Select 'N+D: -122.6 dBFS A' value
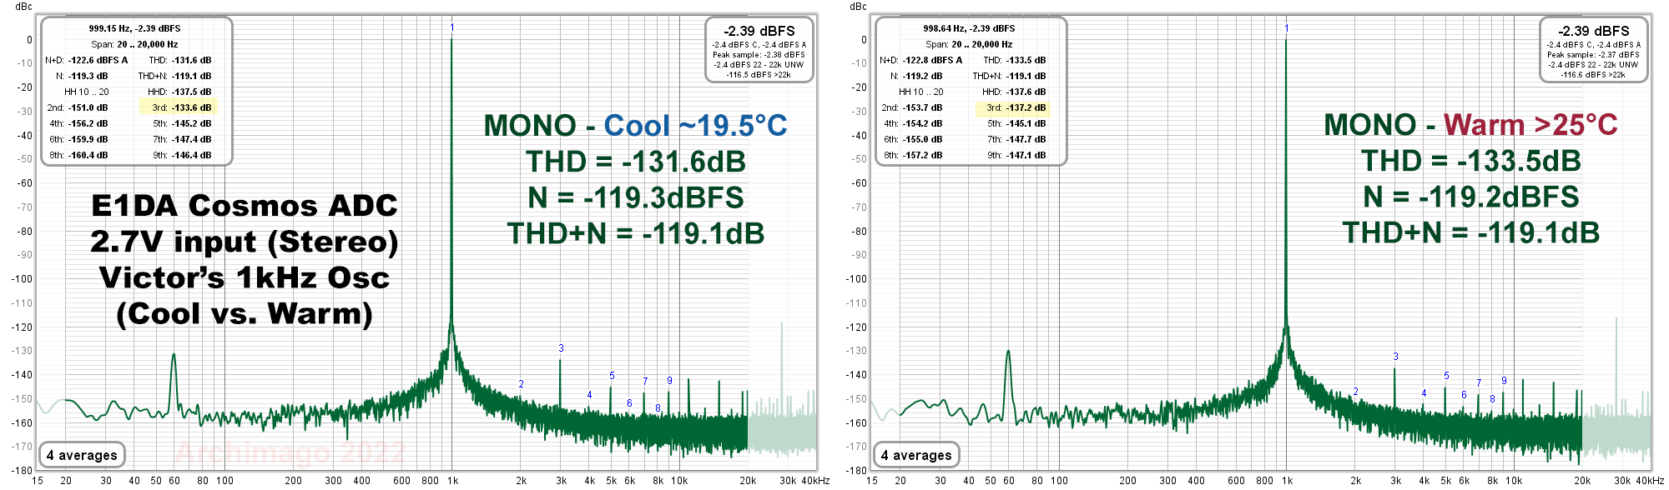This screenshot has height=490, width=1669. click(87, 60)
